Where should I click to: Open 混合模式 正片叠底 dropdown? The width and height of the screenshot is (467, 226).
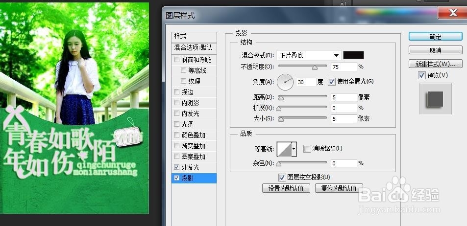(309, 55)
